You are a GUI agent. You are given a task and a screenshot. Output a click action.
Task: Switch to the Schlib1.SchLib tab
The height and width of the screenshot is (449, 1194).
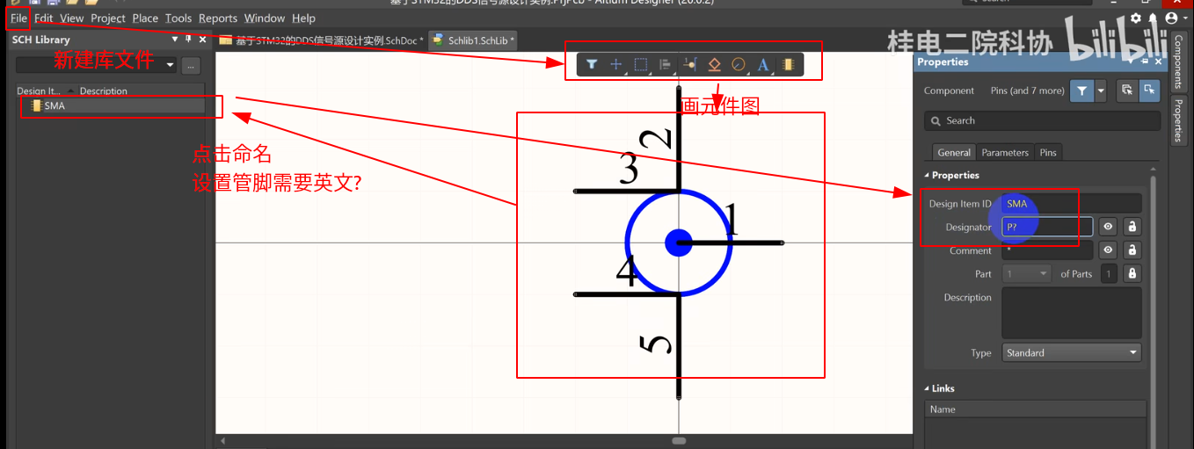click(473, 40)
